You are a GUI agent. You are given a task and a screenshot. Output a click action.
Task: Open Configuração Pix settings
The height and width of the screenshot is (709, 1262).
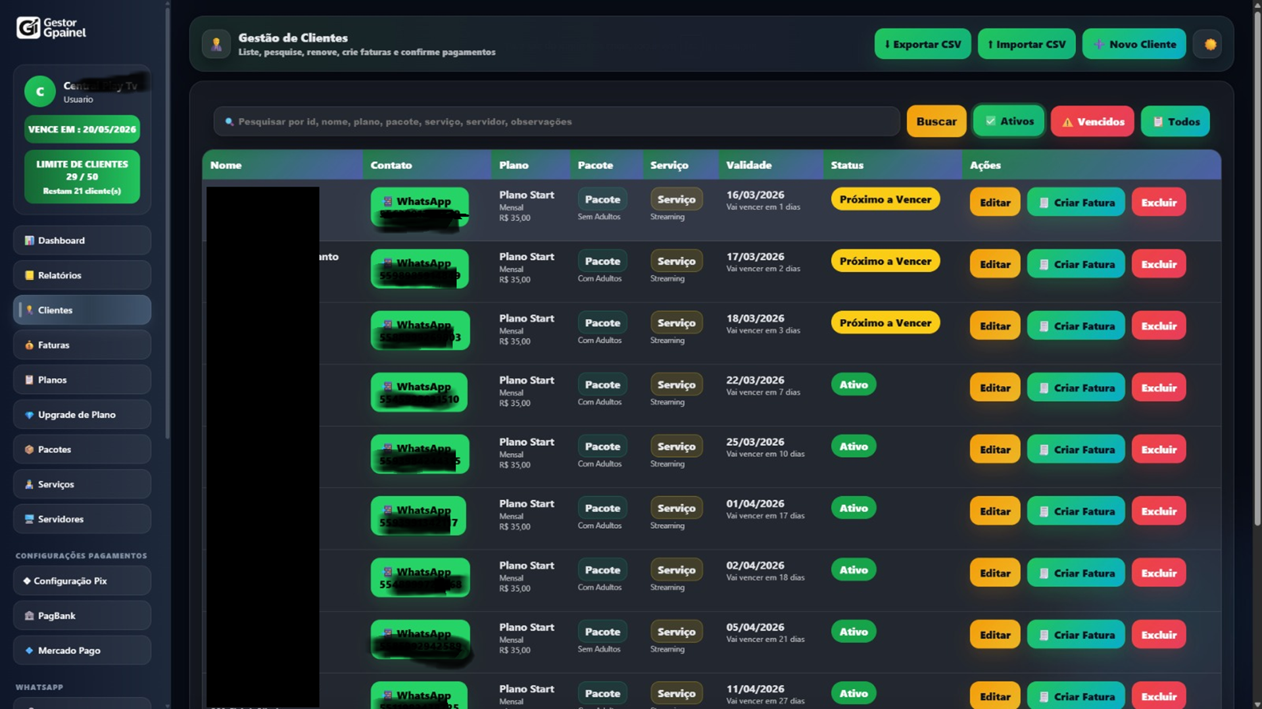click(x=82, y=581)
